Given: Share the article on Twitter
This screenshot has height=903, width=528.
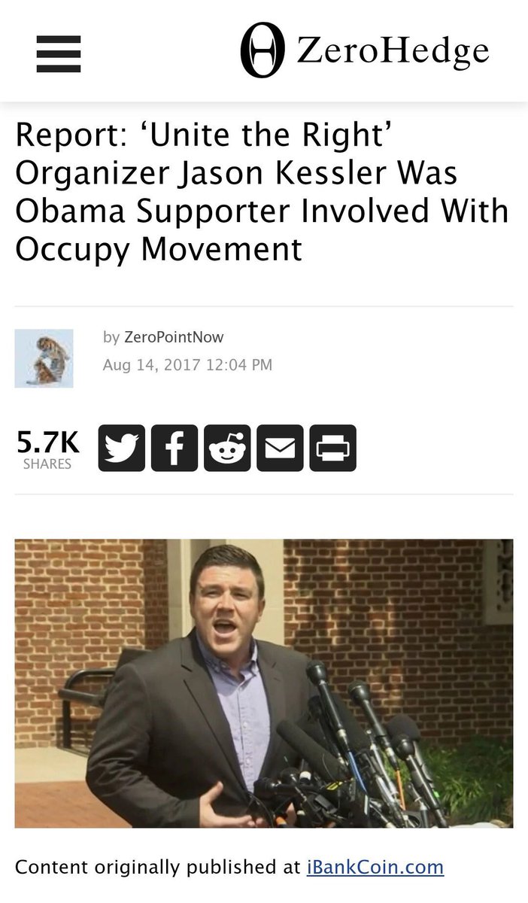Looking at the screenshot, I should pos(121,448).
